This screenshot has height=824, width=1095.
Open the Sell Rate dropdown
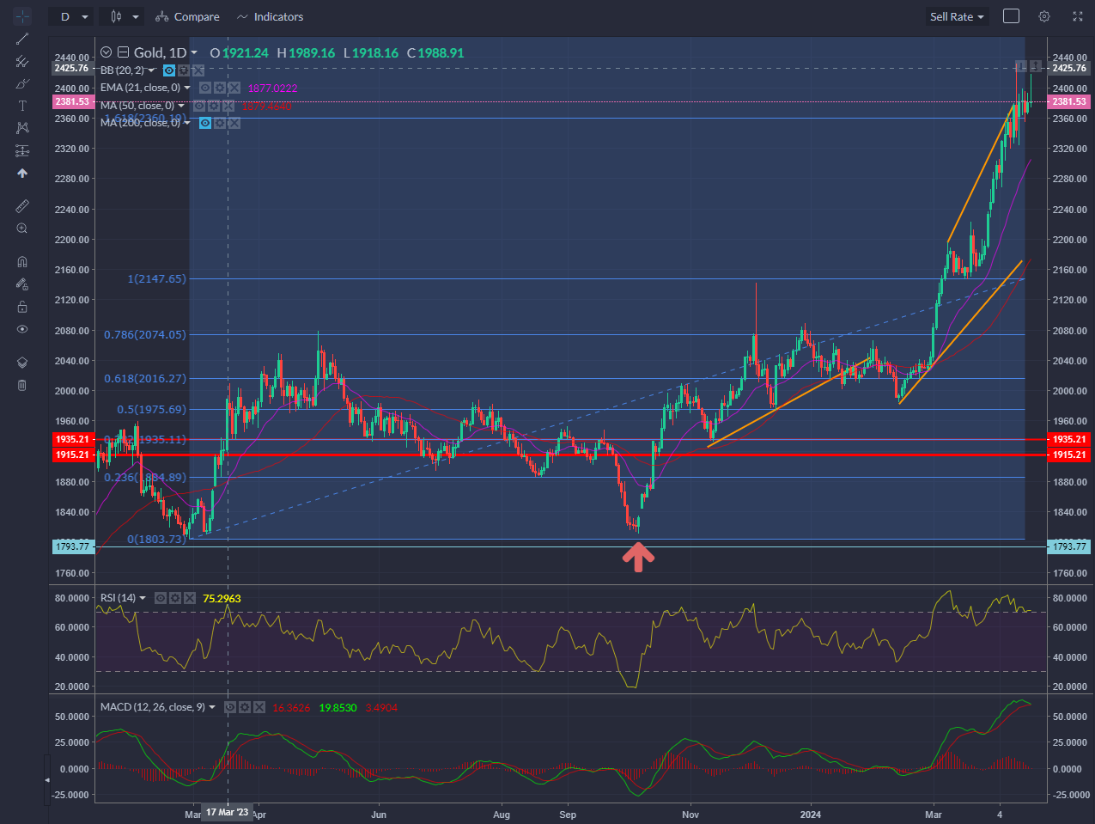click(957, 16)
